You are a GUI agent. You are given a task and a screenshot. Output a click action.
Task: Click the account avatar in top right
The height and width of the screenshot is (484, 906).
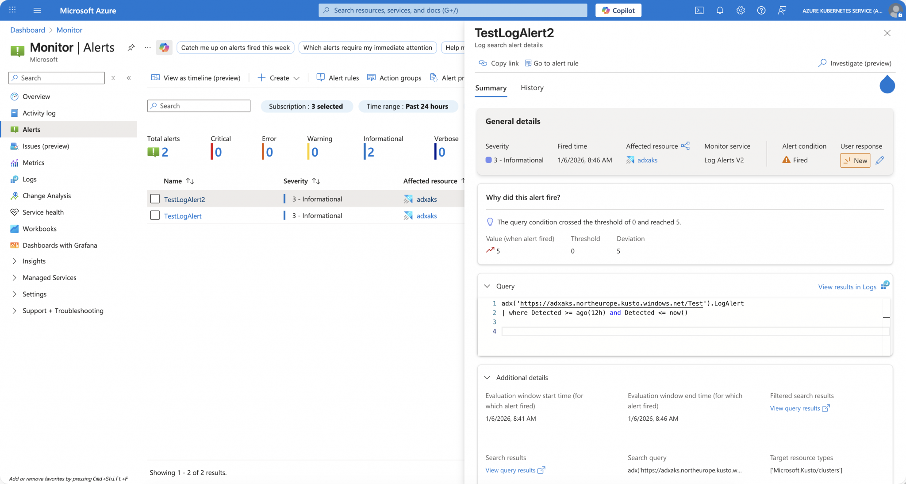pyautogui.click(x=895, y=10)
